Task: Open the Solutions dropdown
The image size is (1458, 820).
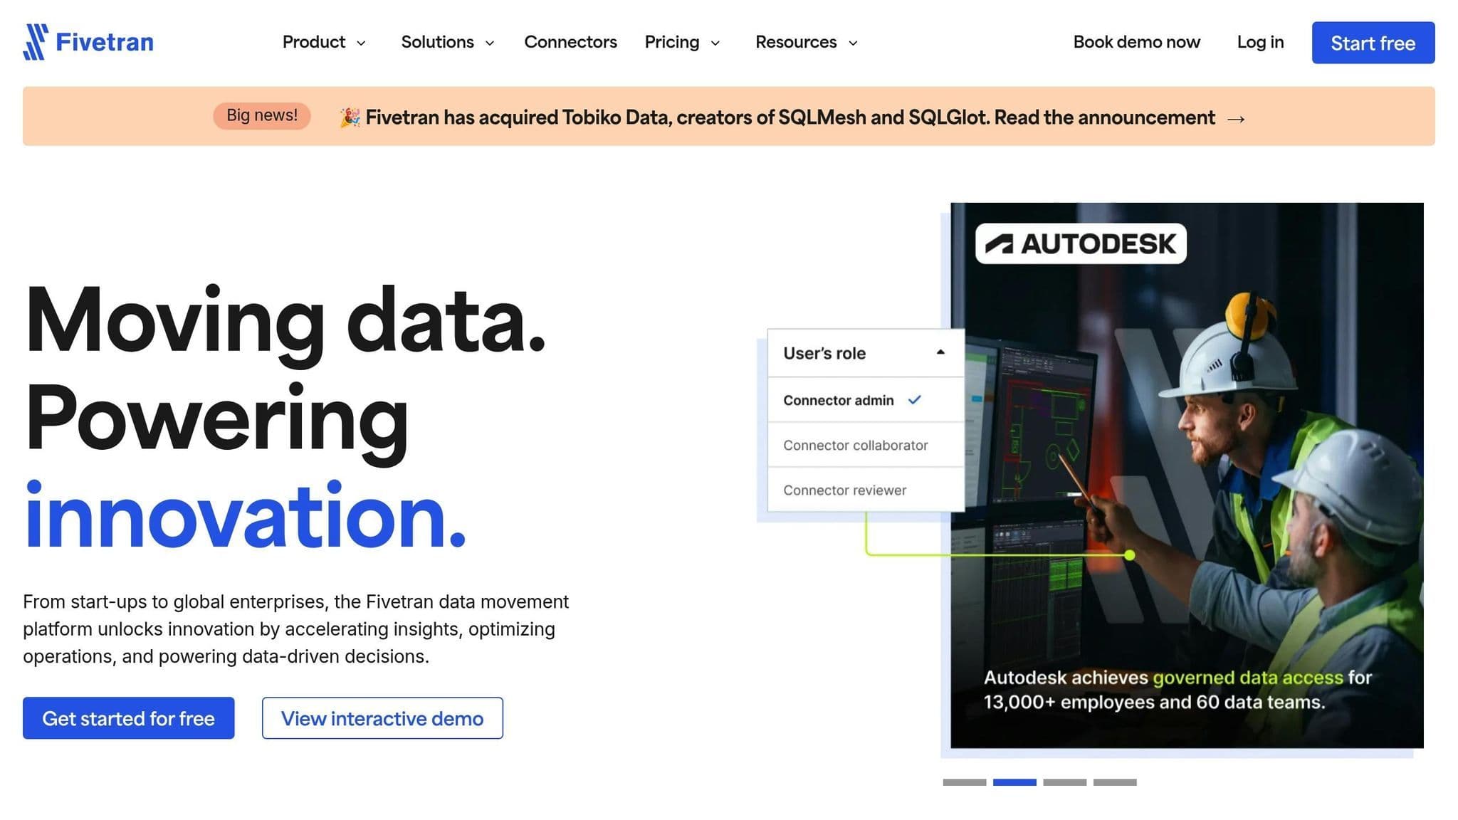Action: point(447,43)
